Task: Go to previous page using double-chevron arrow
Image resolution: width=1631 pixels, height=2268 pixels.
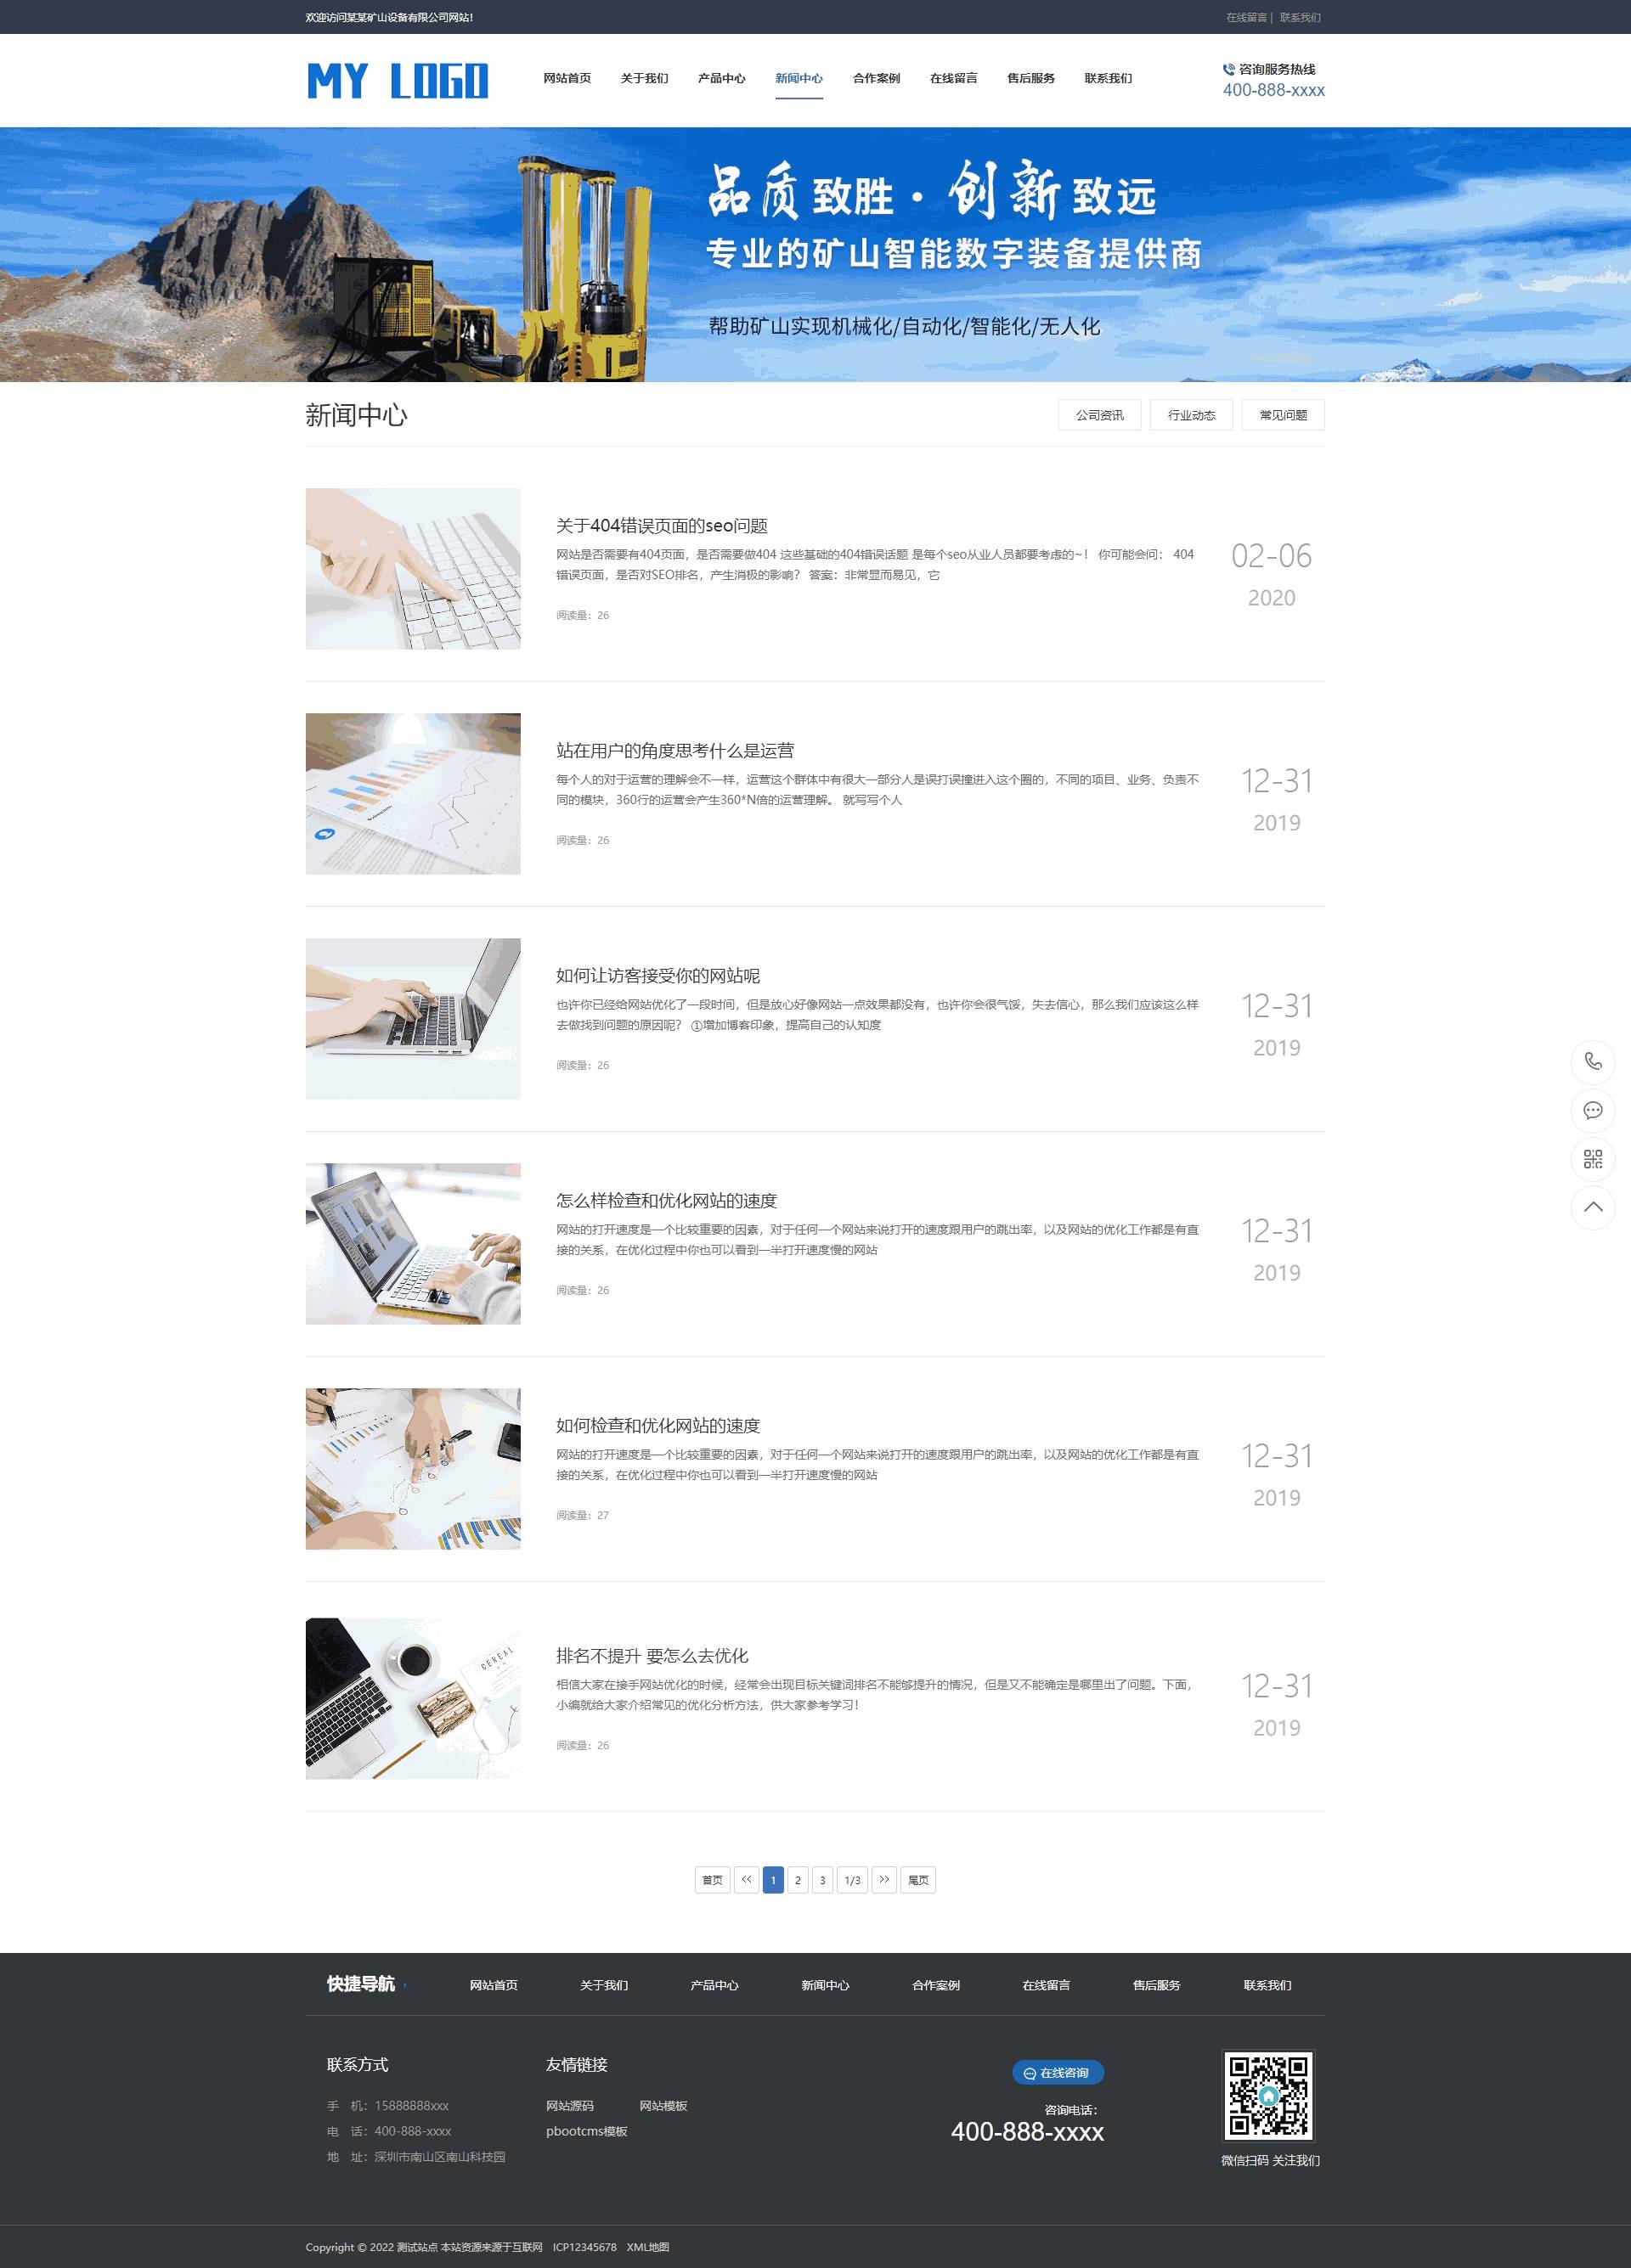Action: click(x=747, y=1880)
